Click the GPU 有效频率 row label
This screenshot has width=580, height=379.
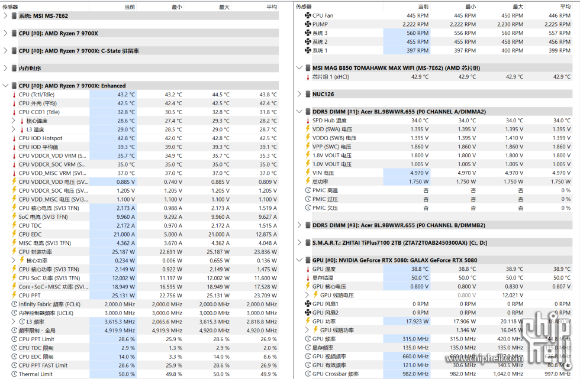coord(329,365)
